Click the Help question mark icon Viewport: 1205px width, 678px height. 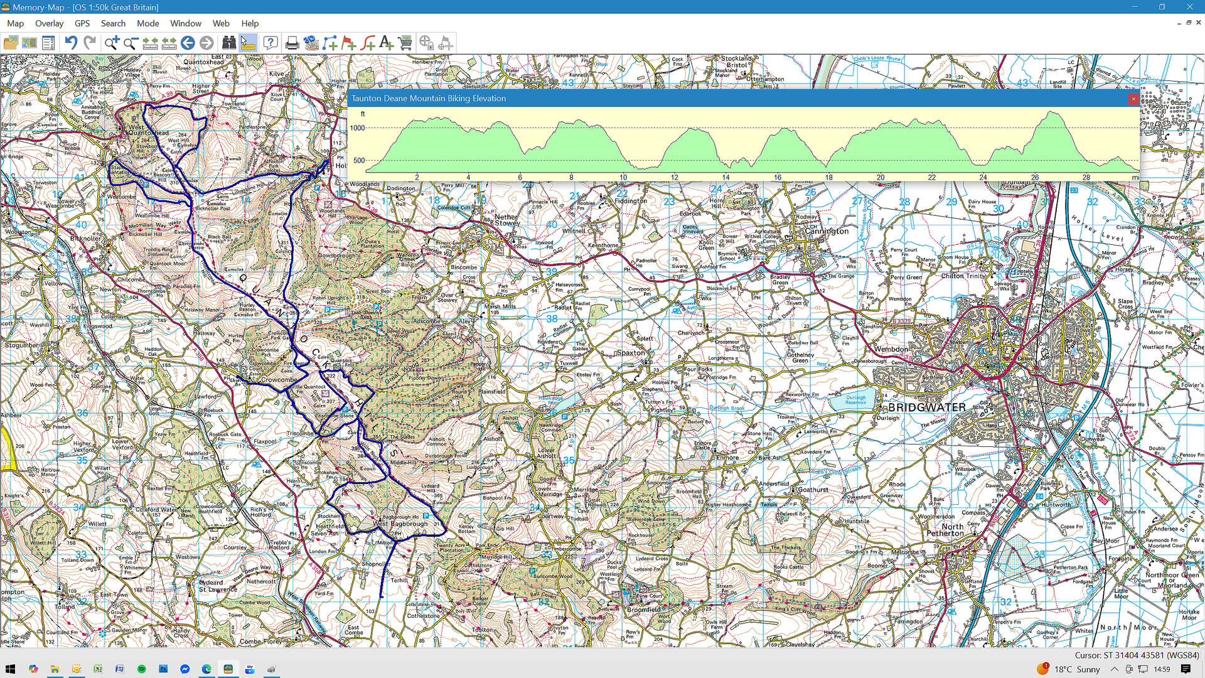(x=270, y=43)
